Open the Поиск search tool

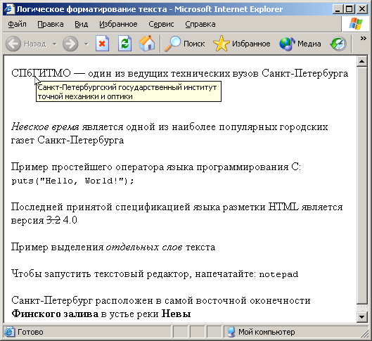point(184,44)
